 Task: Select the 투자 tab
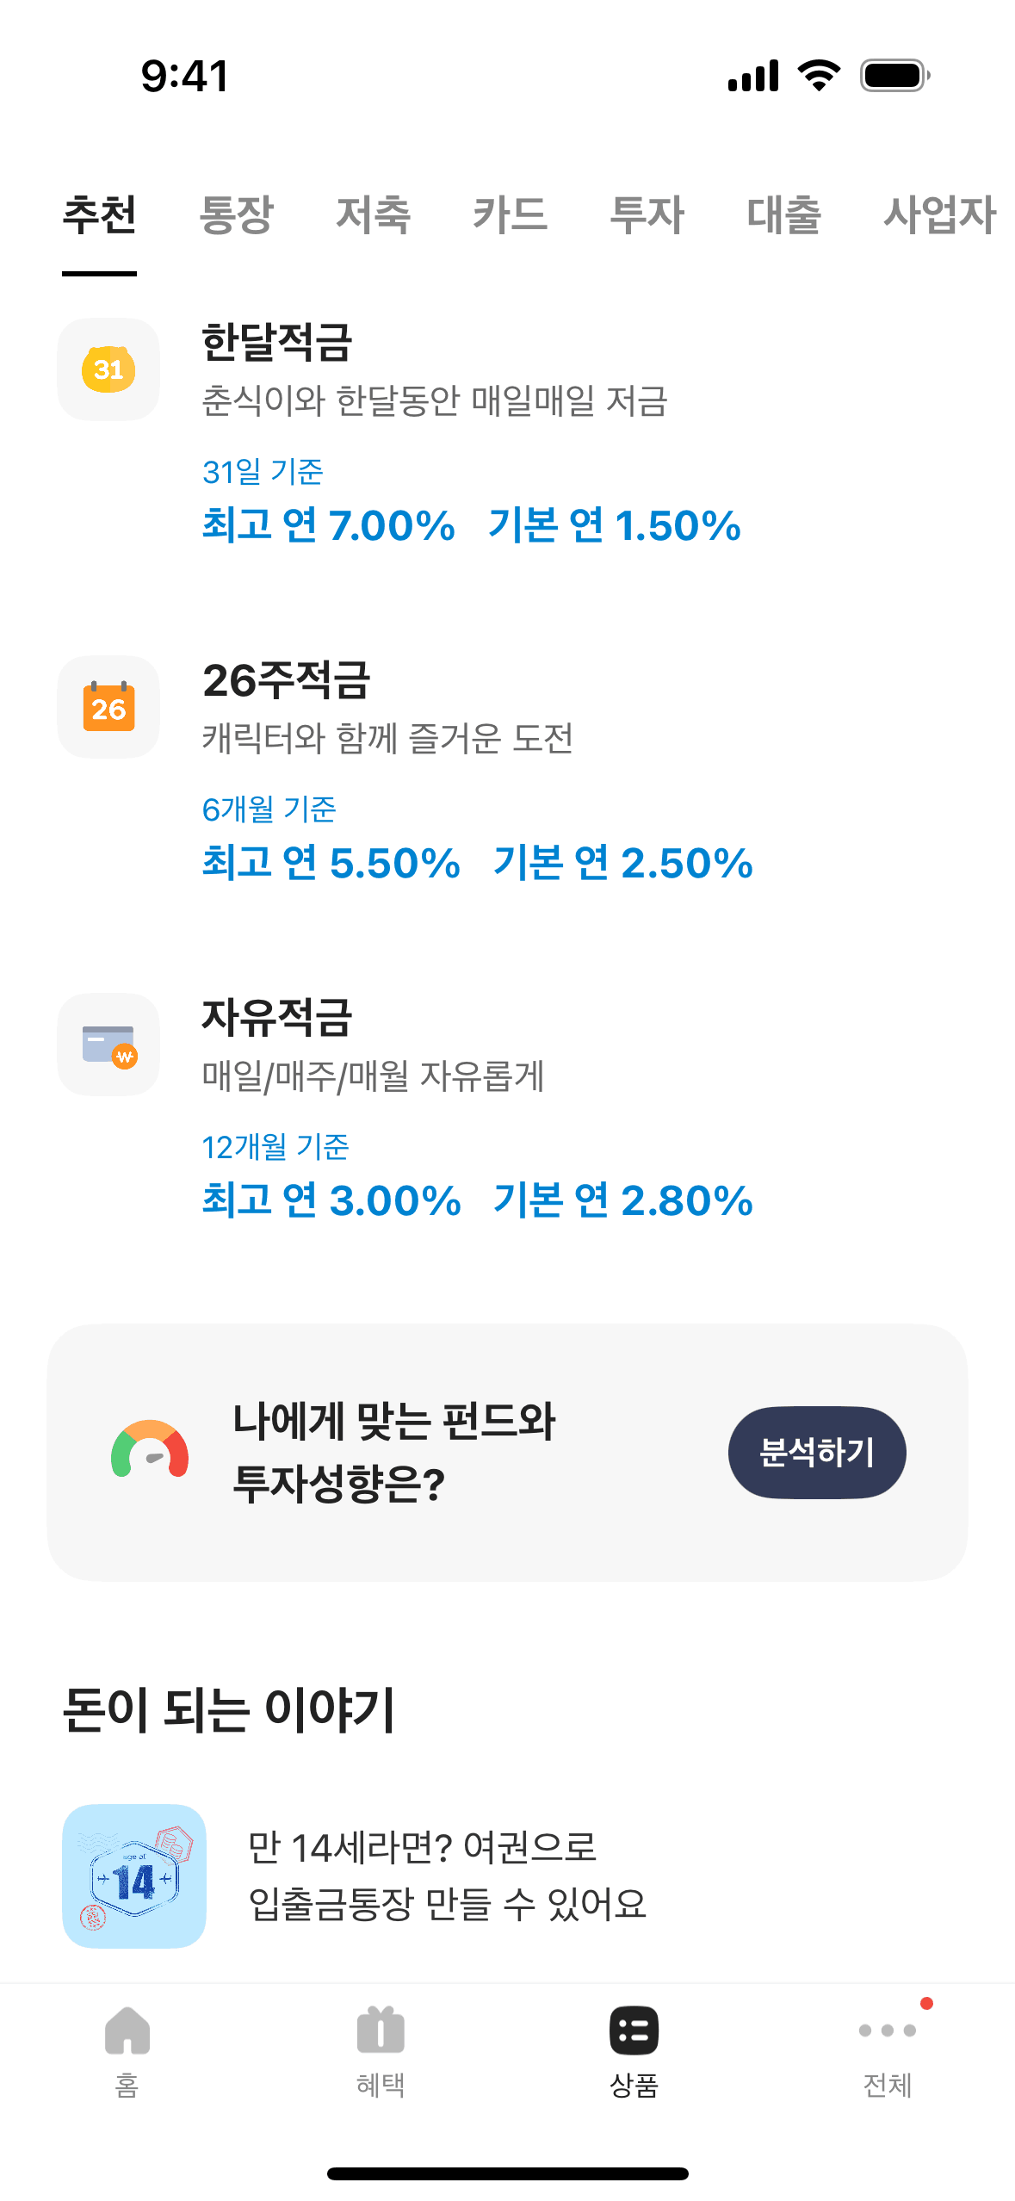point(647,214)
